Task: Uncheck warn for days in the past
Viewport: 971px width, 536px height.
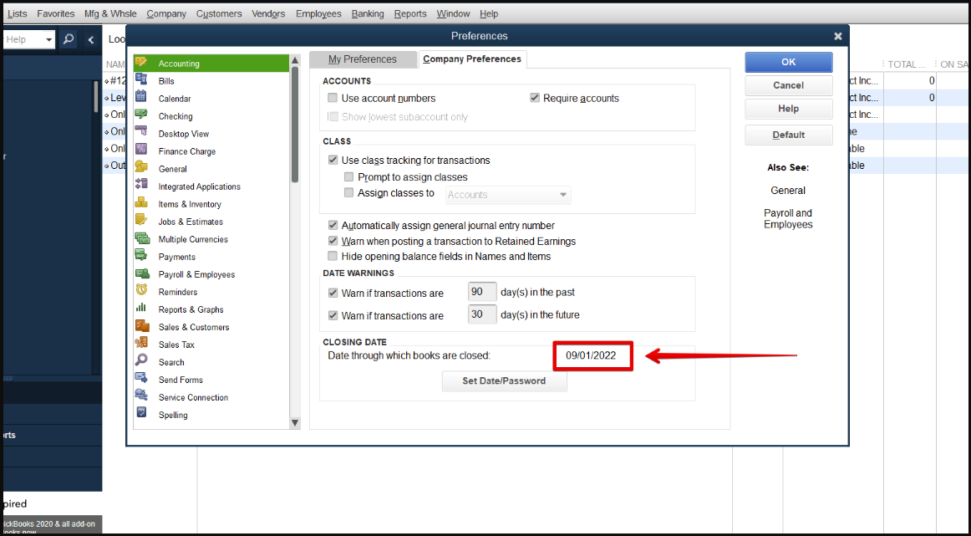Action: (x=333, y=293)
